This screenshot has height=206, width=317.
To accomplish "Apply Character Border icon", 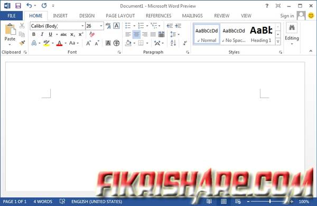I will [x=116, y=26].
